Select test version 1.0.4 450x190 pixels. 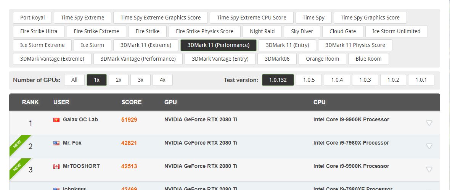[x=337, y=80]
